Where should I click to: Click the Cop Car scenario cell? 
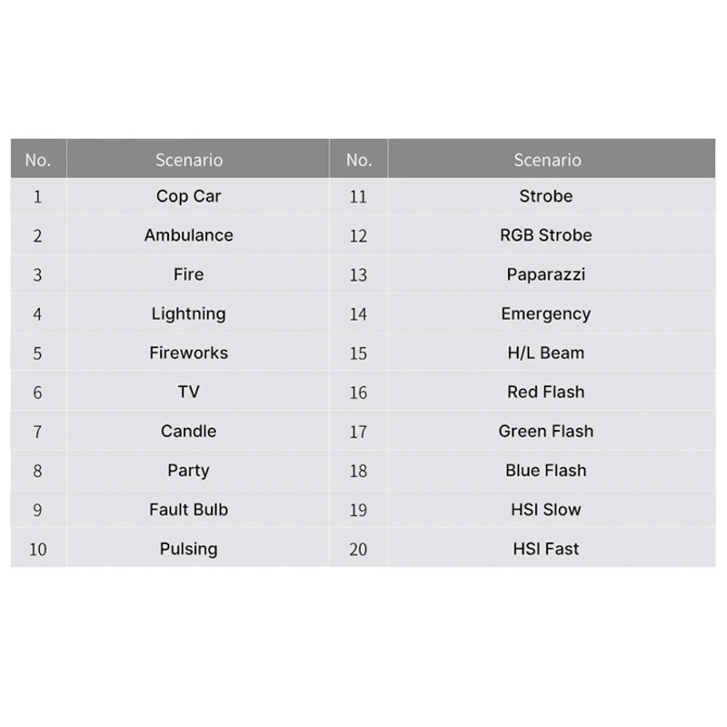pos(188,196)
